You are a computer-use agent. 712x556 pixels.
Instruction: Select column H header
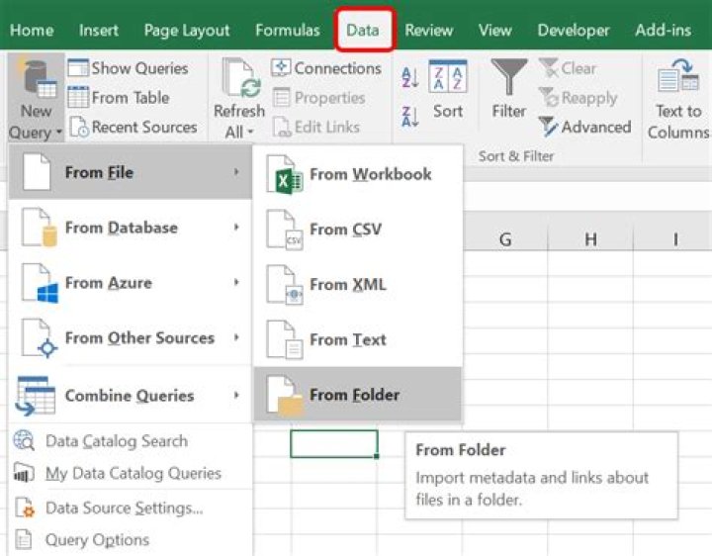590,238
